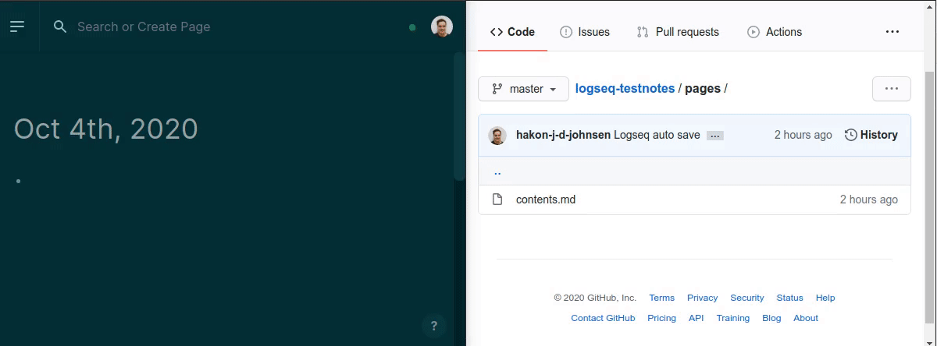Screen dimensions: 937x346
Task: Click the contents.md 2 hours ago timestamp
Action: pyautogui.click(x=869, y=199)
